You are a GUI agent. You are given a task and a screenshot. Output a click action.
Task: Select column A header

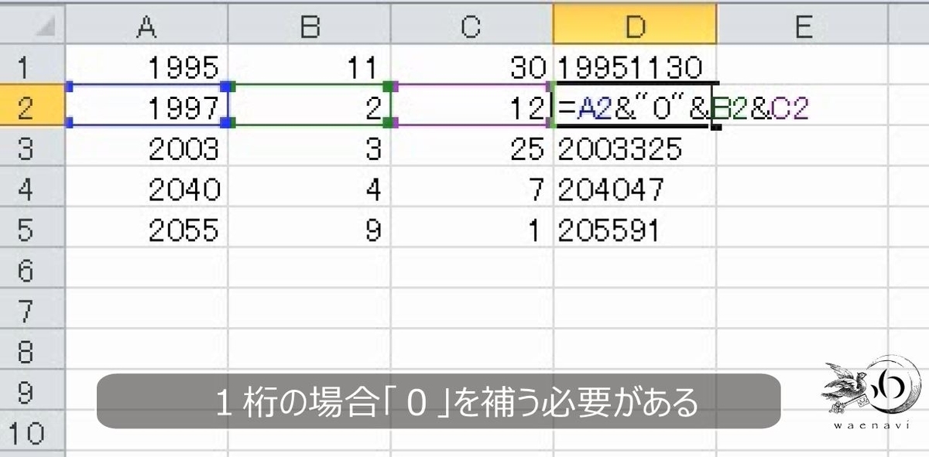pos(149,25)
